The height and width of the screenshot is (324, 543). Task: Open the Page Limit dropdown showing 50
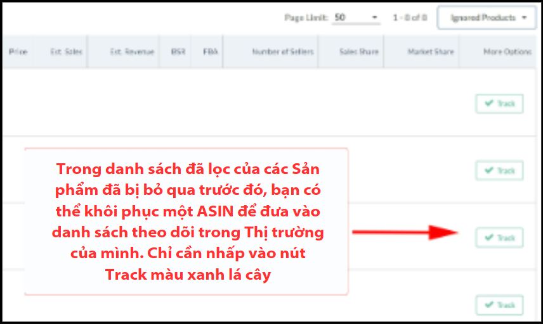(x=355, y=18)
